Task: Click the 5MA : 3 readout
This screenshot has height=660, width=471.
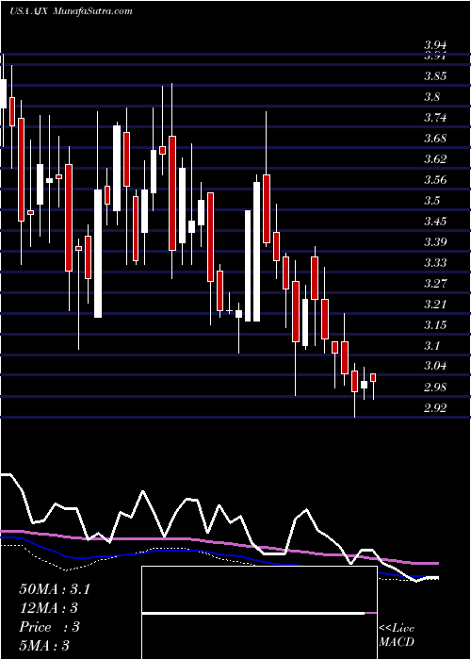Action: coord(44,646)
